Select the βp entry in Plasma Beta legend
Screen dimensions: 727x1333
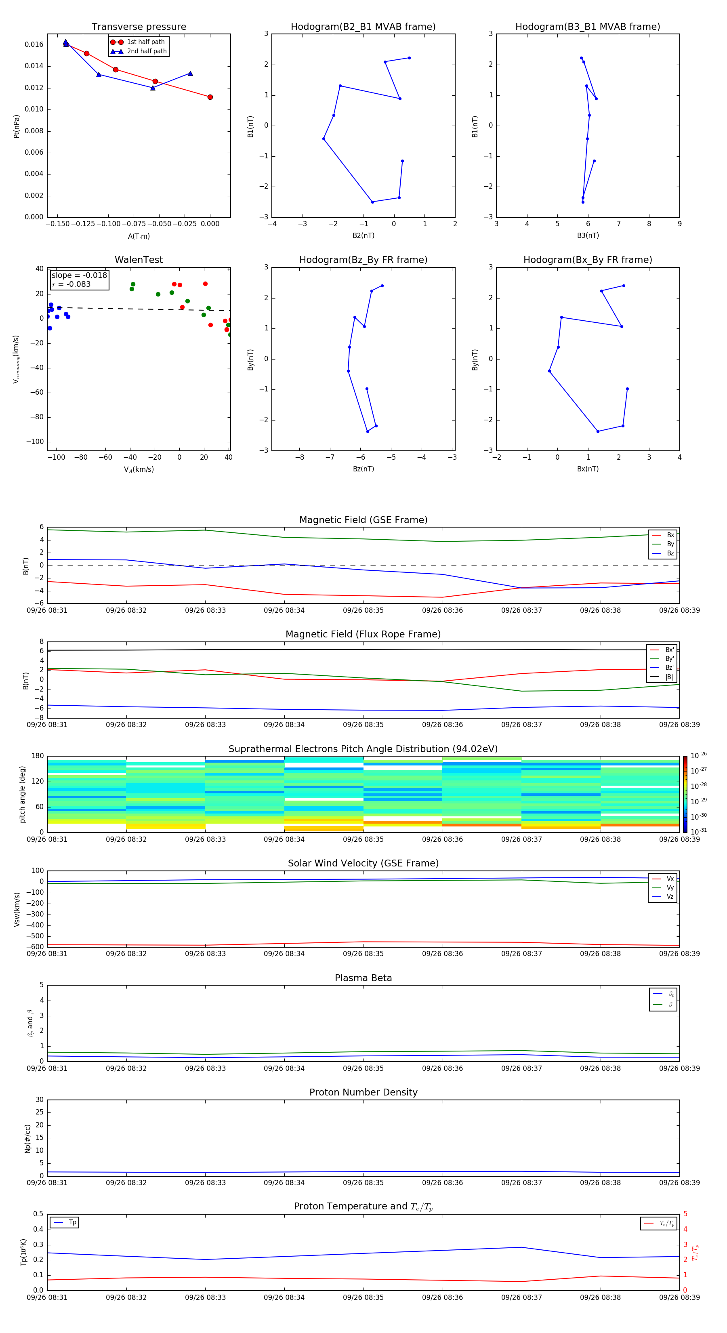663,994
